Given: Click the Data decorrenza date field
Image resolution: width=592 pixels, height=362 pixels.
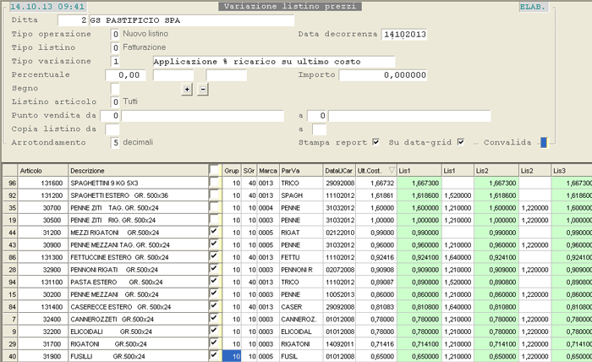Looking at the screenshot, I should [x=404, y=35].
